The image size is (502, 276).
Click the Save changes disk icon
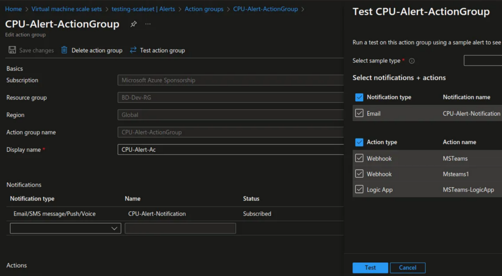click(x=12, y=50)
